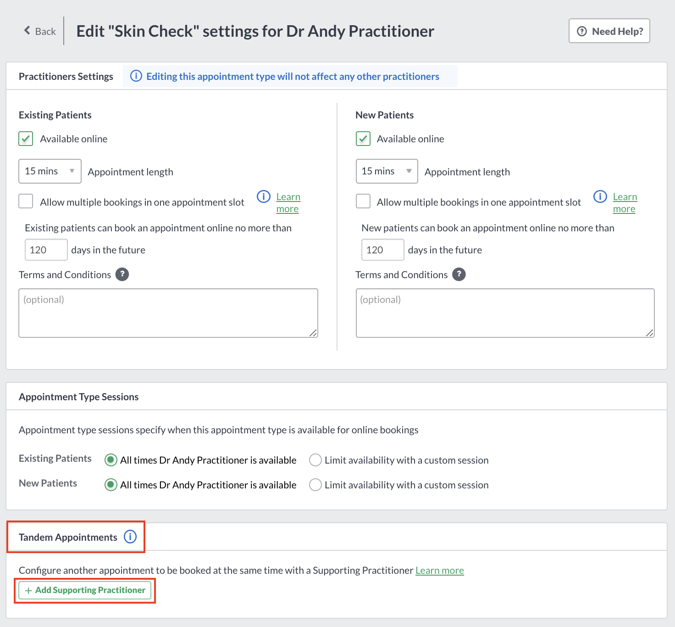Screen dimensions: 675x627
Task: Click info icon next to New Patients multiple bookings
Action: tap(600, 196)
